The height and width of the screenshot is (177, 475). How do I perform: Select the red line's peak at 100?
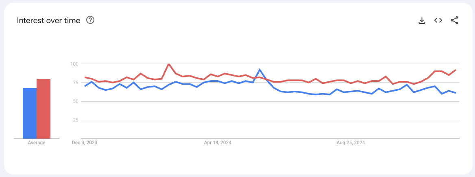pos(169,64)
